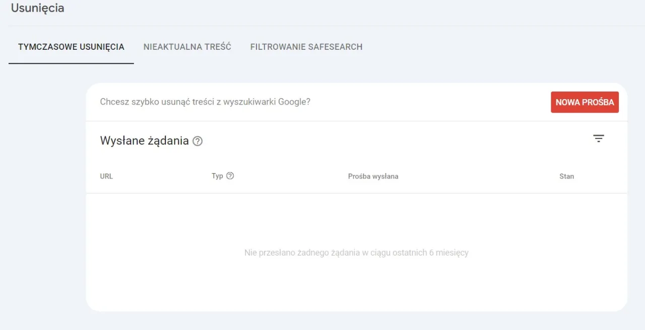The image size is (645, 330).
Task: Select the funnel icon above the Stan column
Action: point(599,138)
